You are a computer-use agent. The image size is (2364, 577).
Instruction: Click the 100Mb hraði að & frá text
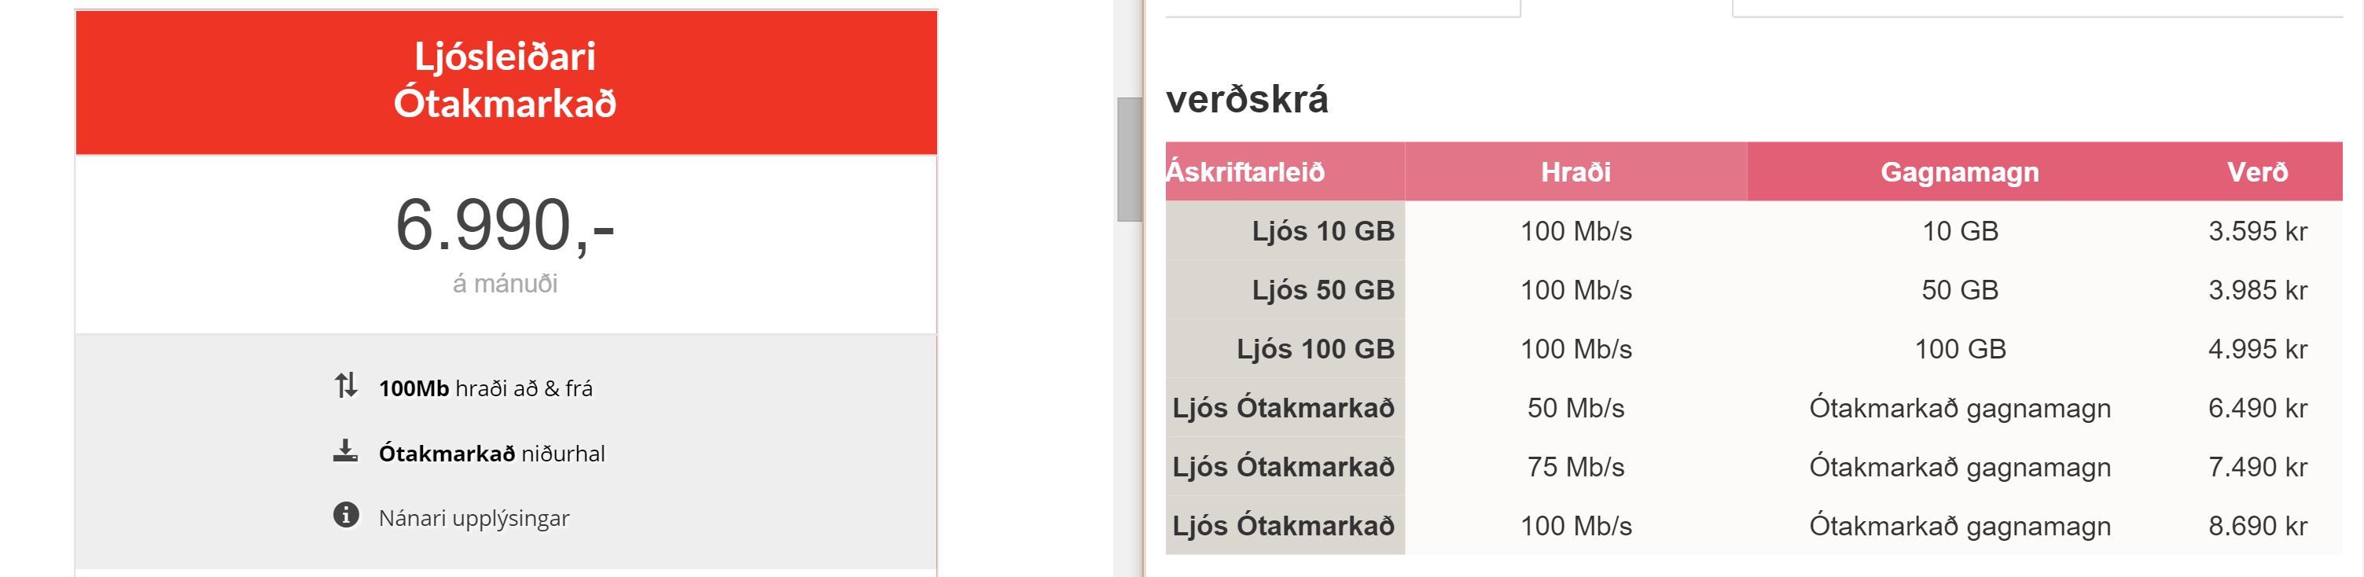[486, 389]
